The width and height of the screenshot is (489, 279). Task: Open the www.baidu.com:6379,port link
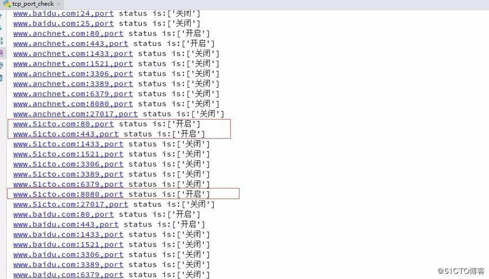coord(68,274)
